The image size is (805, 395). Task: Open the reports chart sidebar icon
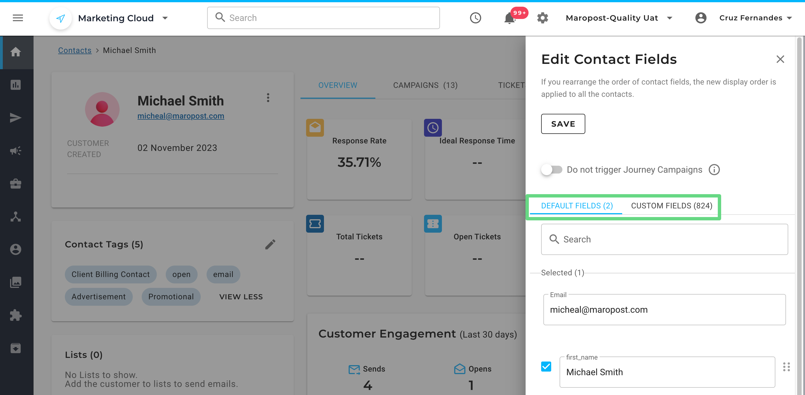click(15, 85)
